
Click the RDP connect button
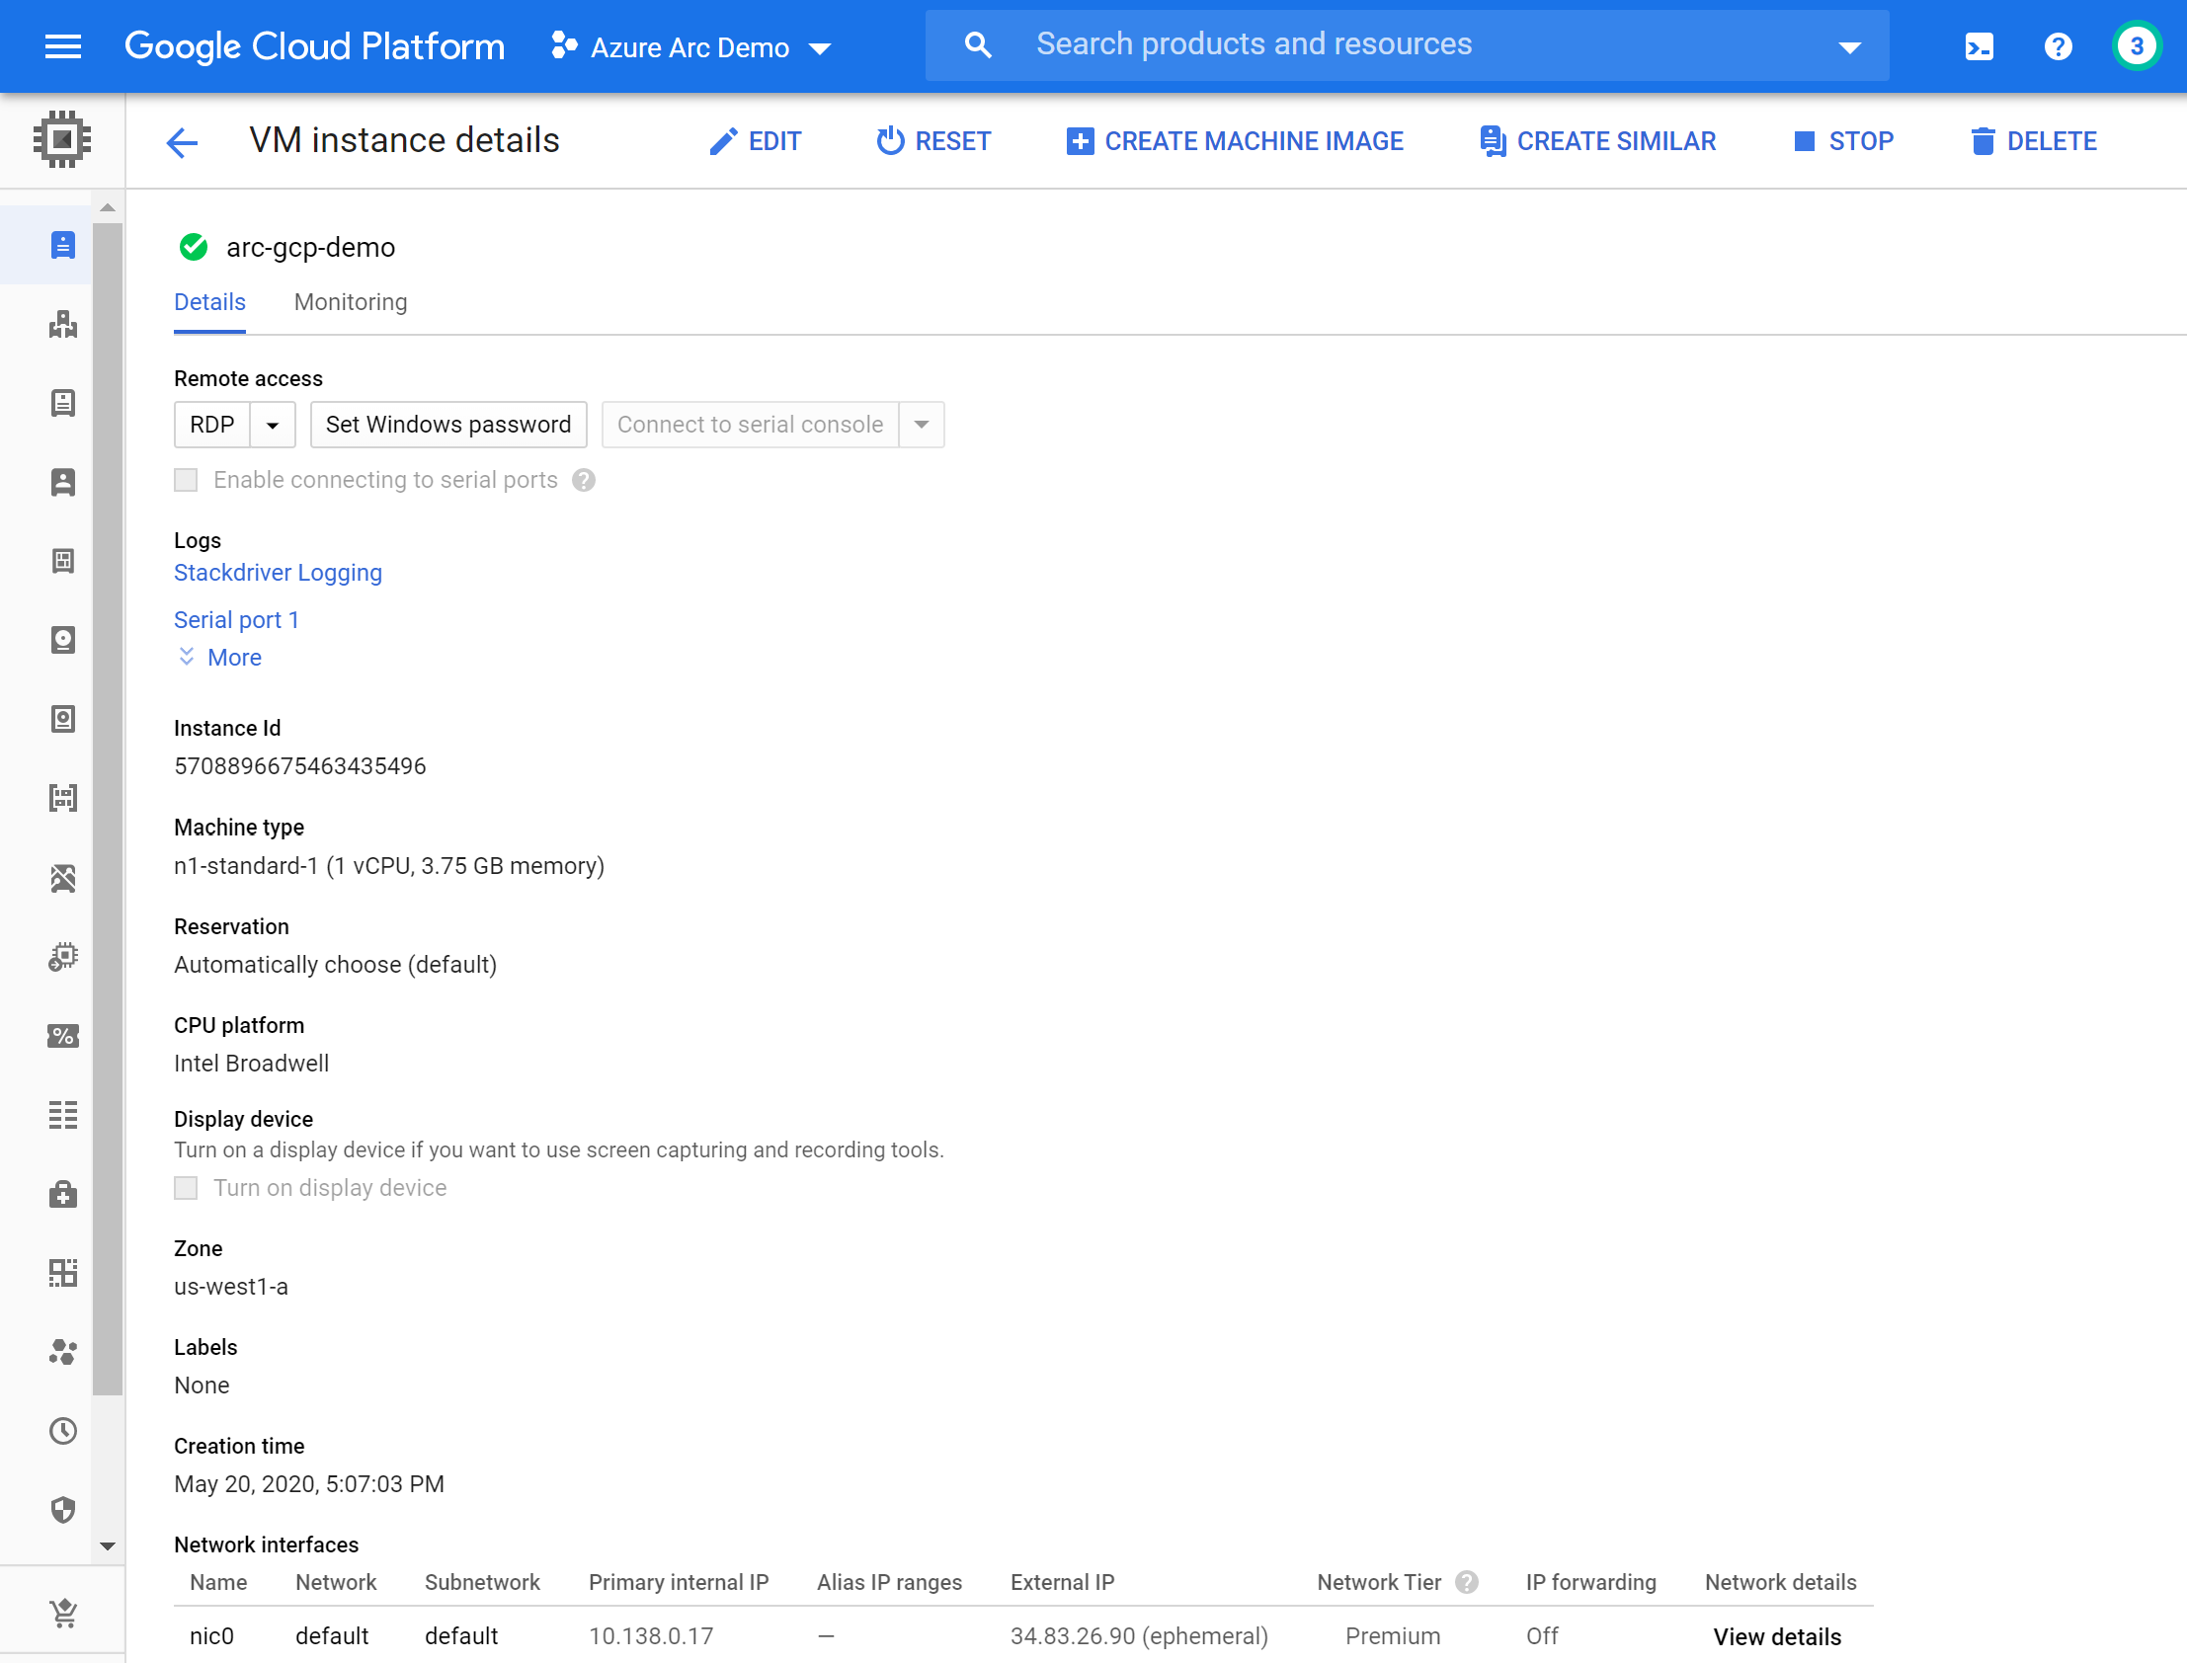pos(211,425)
